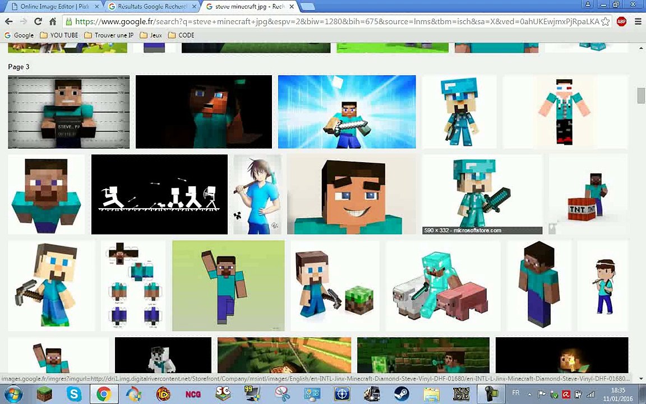This screenshot has width=646, height=404.
Task: Close the Résultats Google Recherche tab
Action: point(194,7)
